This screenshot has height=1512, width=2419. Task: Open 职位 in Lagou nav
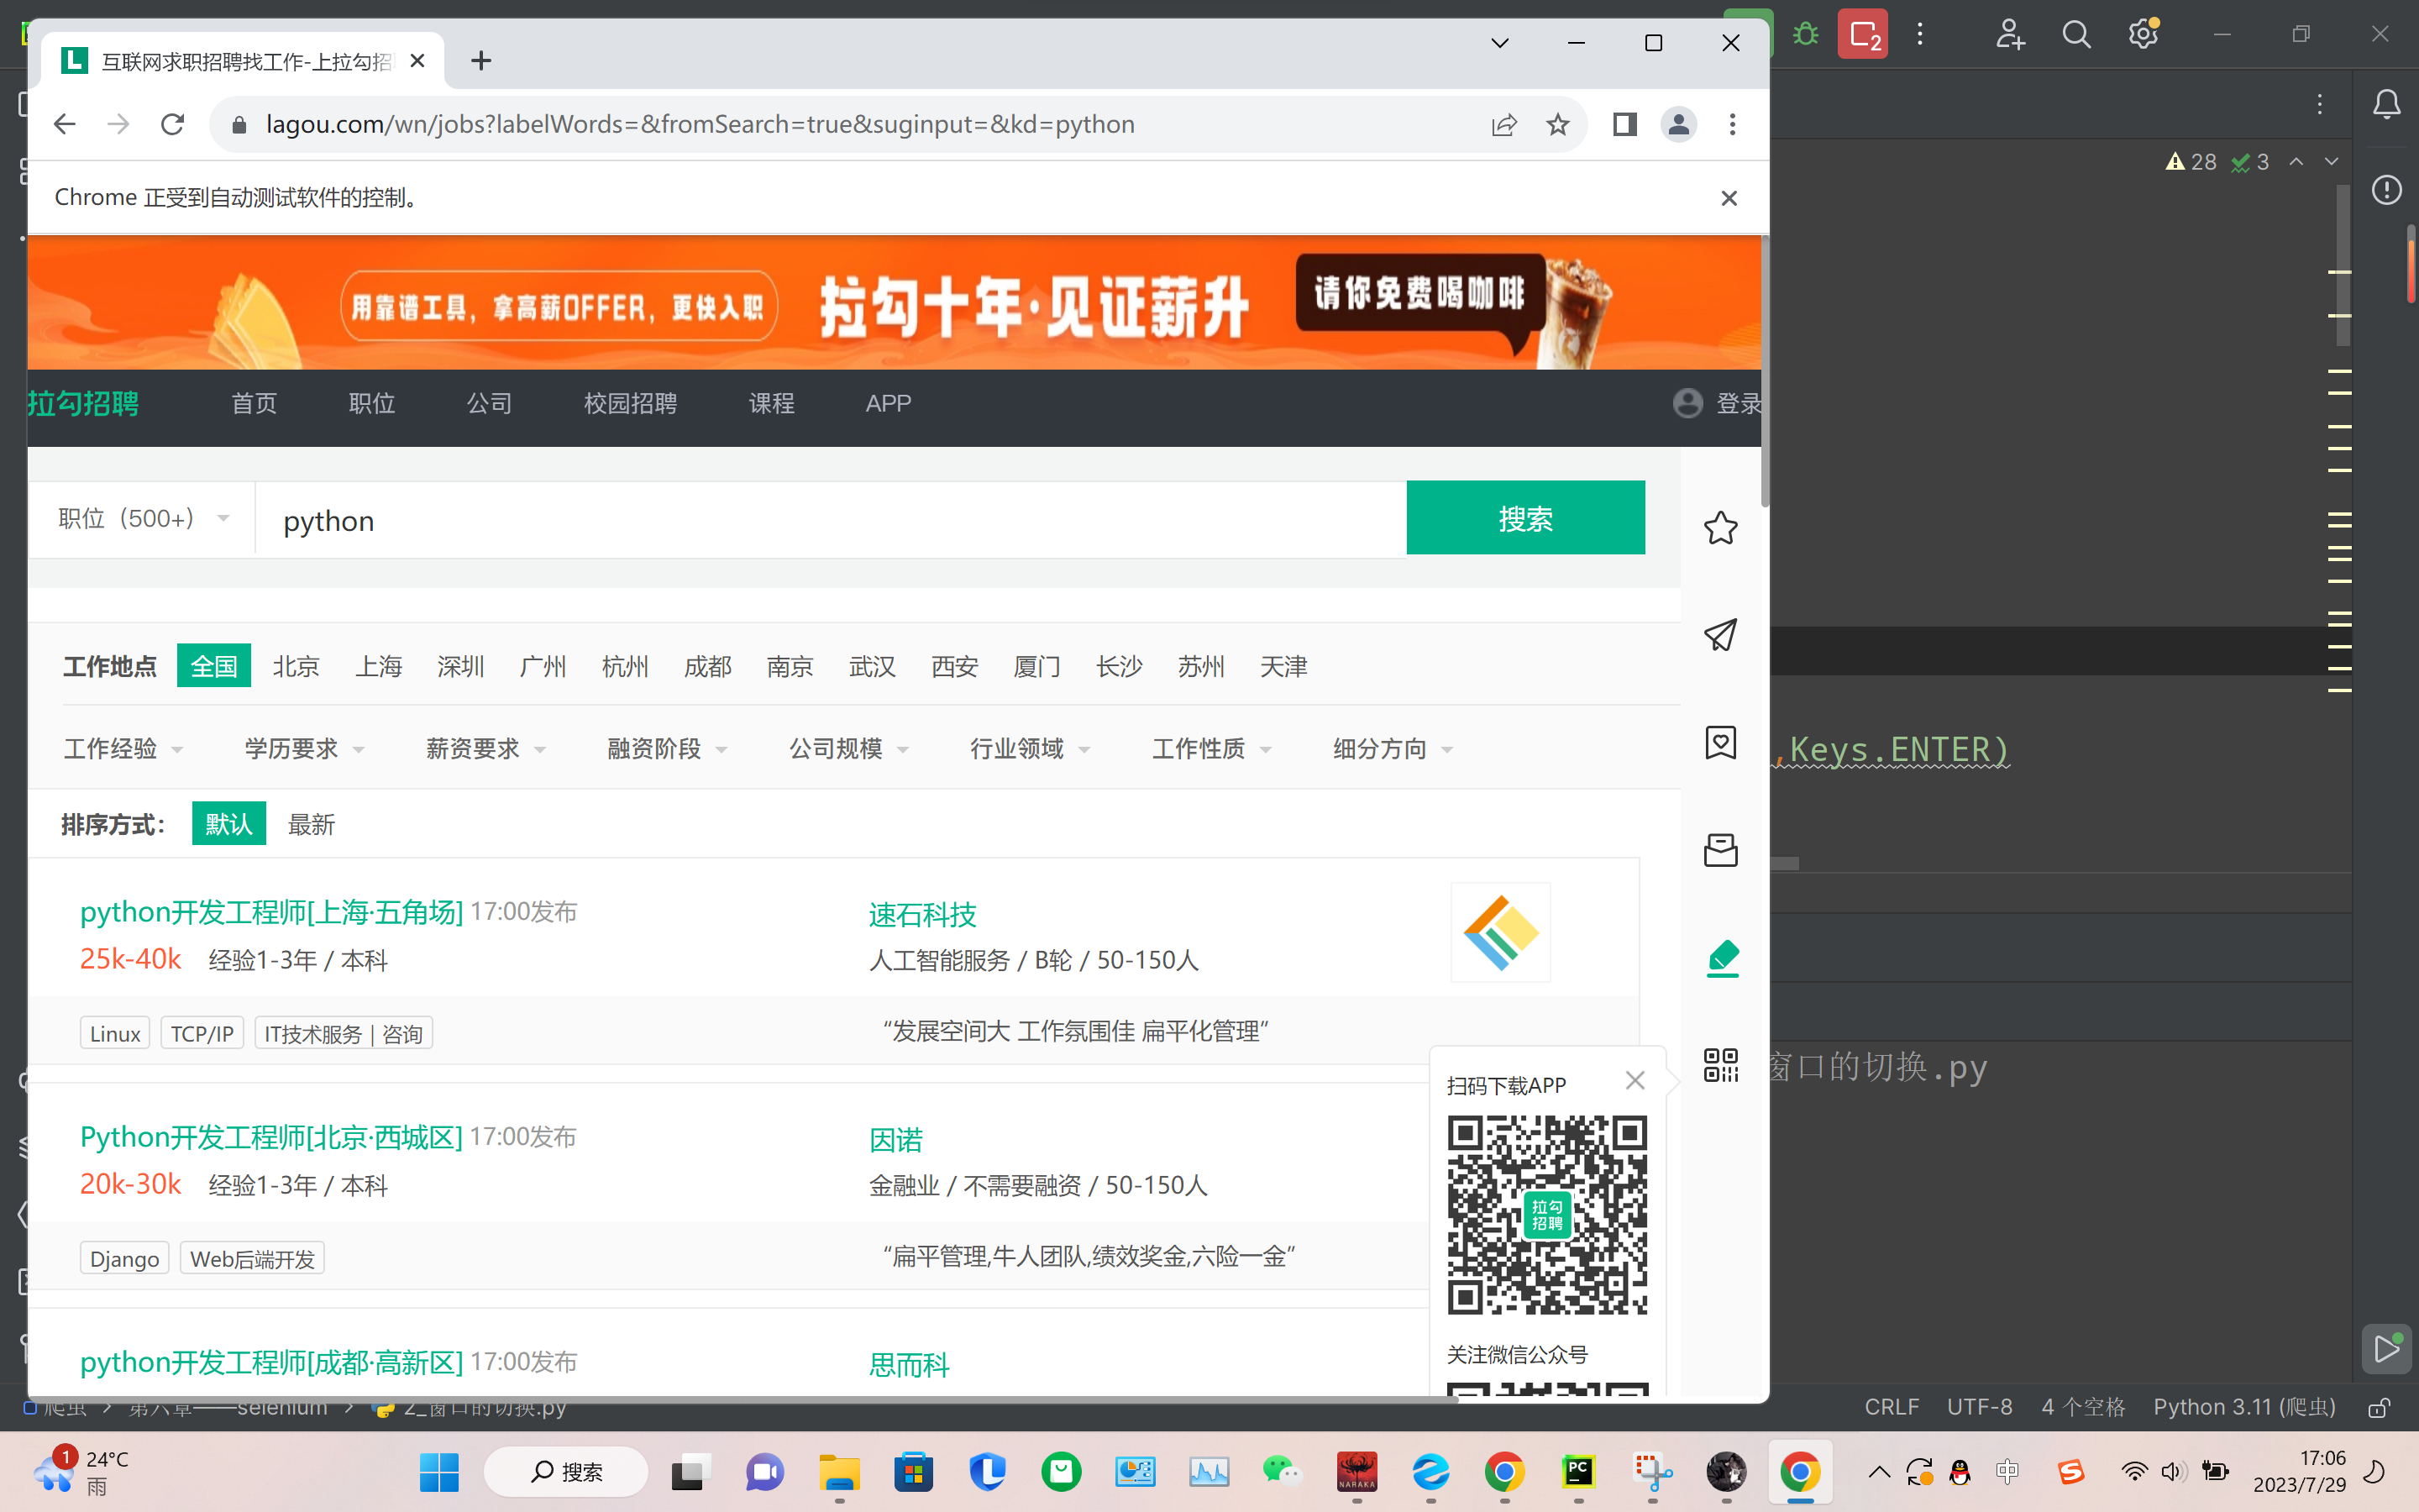(372, 403)
